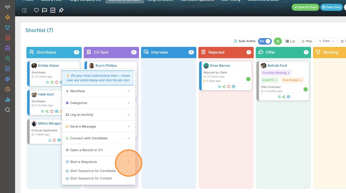Screen dimensions: 346x193
Task: Open the bar chart reports sidebar icon
Action: point(8,100)
